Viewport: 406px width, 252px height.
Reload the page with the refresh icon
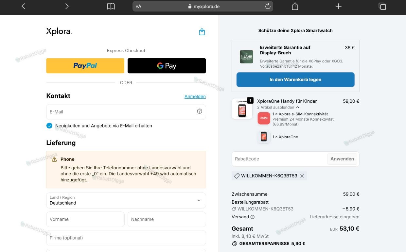point(268,6)
